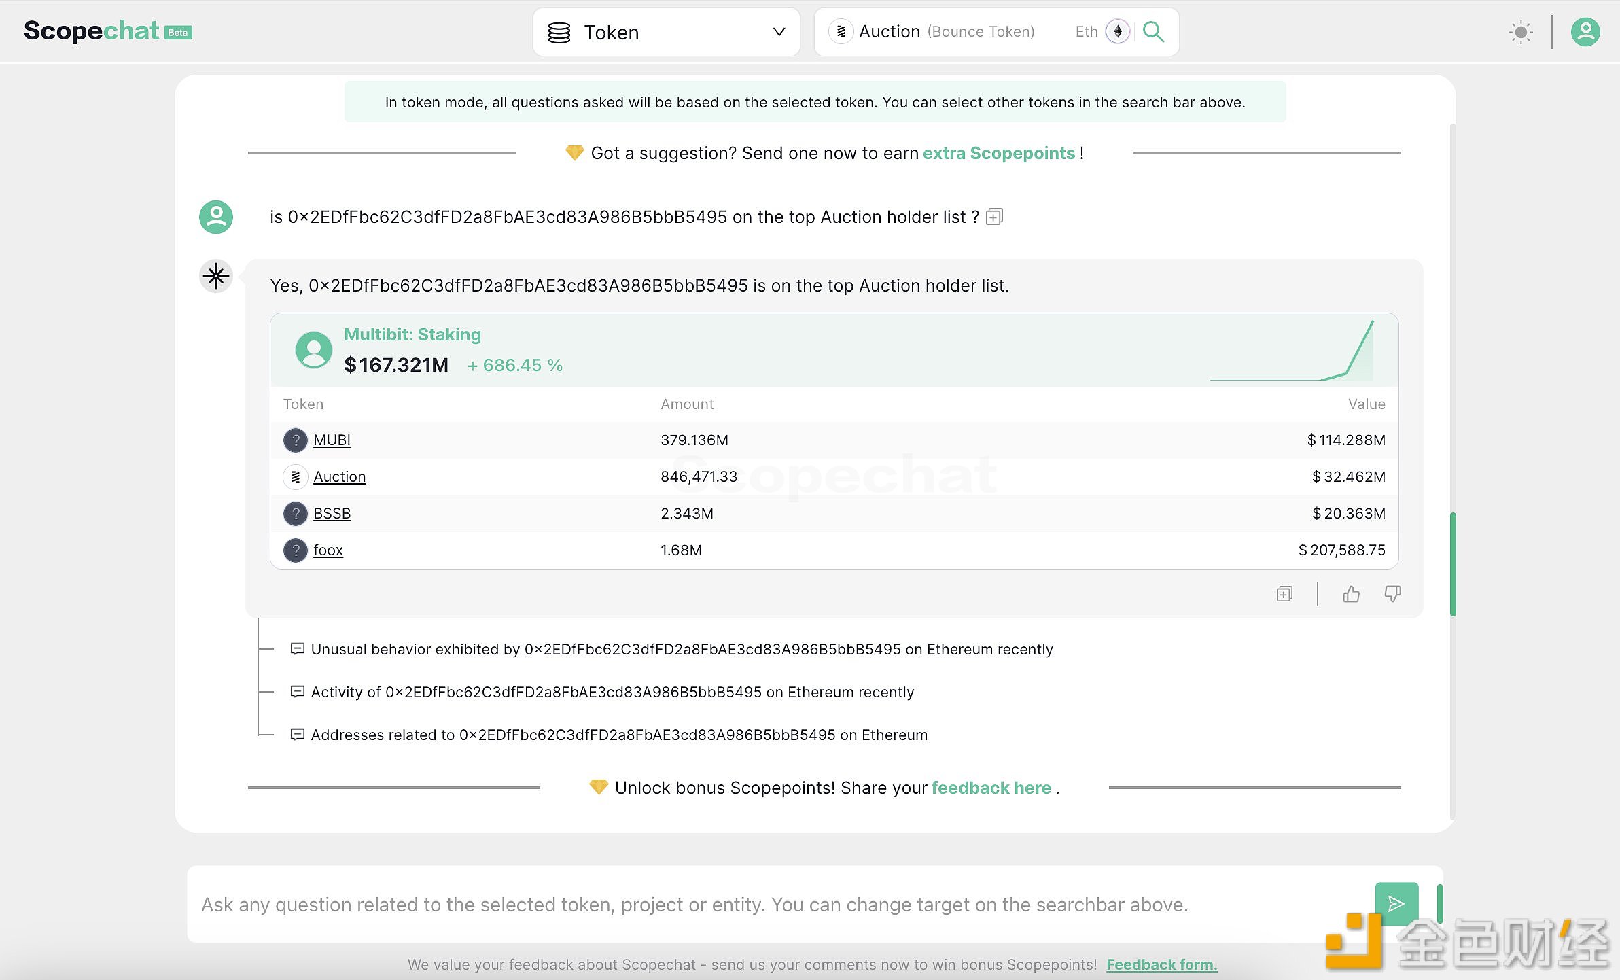
Task: Click the green chat scrollbar thumb
Action: (x=1453, y=564)
